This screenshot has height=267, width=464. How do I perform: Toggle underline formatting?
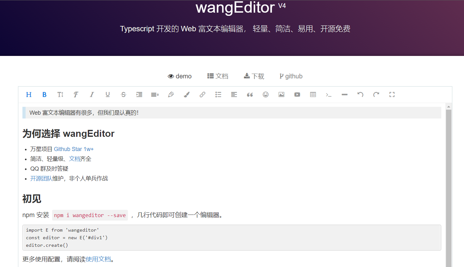pyautogui.click(x=108, y=94)
